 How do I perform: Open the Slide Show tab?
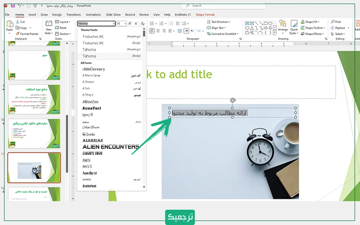[113, 14]
